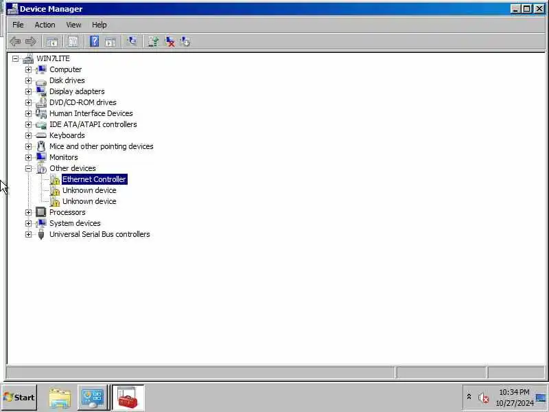This screenshot has height=412, width=549.
Task: Click the second Unknown device warning icon
Action: click(x=55, y=201)
